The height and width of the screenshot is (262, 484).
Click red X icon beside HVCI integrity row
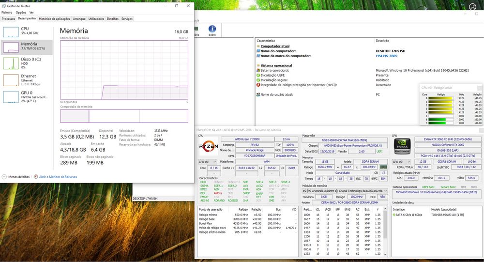pyautogui.click(x=258, y=85)
